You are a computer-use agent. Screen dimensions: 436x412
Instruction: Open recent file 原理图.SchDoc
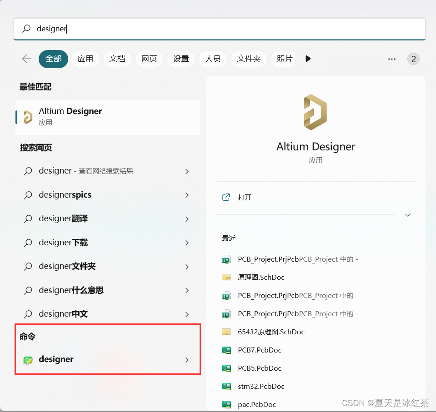[x=261, y=277]
